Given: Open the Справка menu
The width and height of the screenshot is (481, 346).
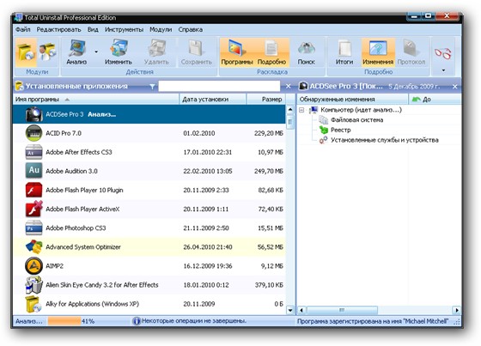Looking at the screenshot, I should (x=190, y=29).
